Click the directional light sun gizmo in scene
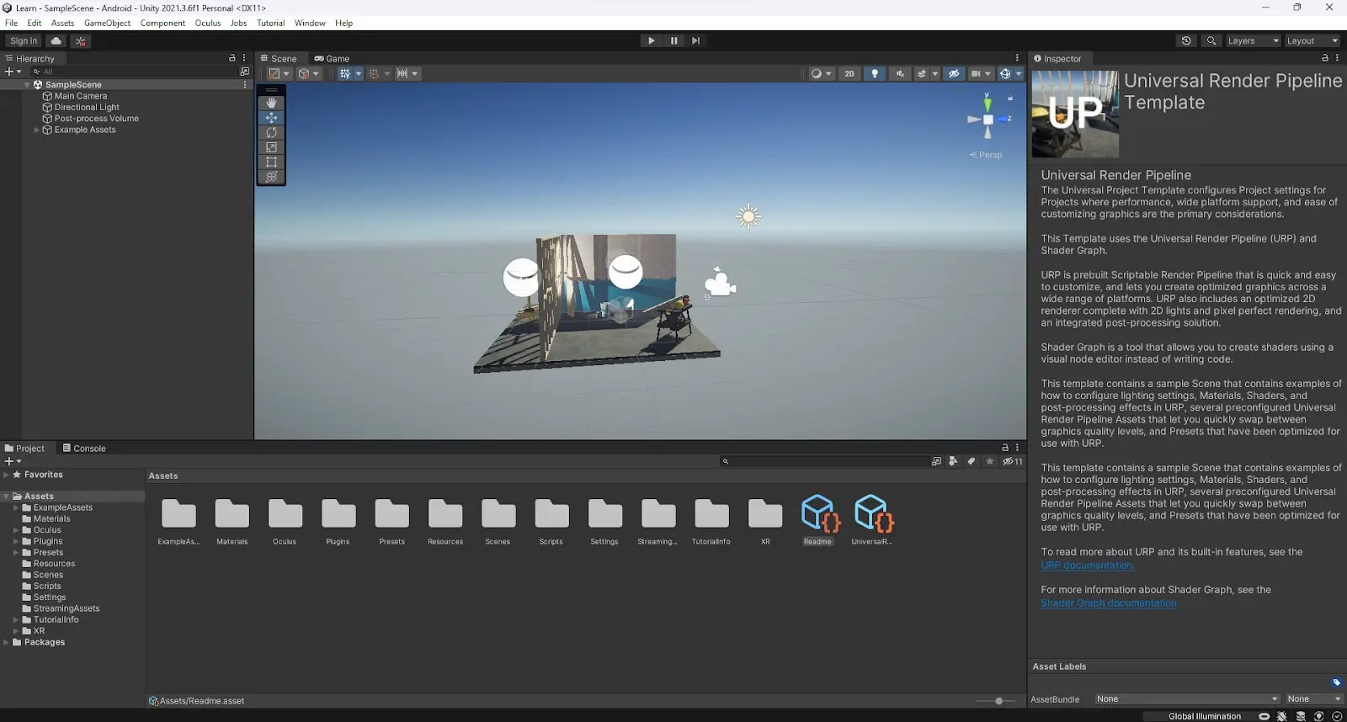 (x=748, y=216)
